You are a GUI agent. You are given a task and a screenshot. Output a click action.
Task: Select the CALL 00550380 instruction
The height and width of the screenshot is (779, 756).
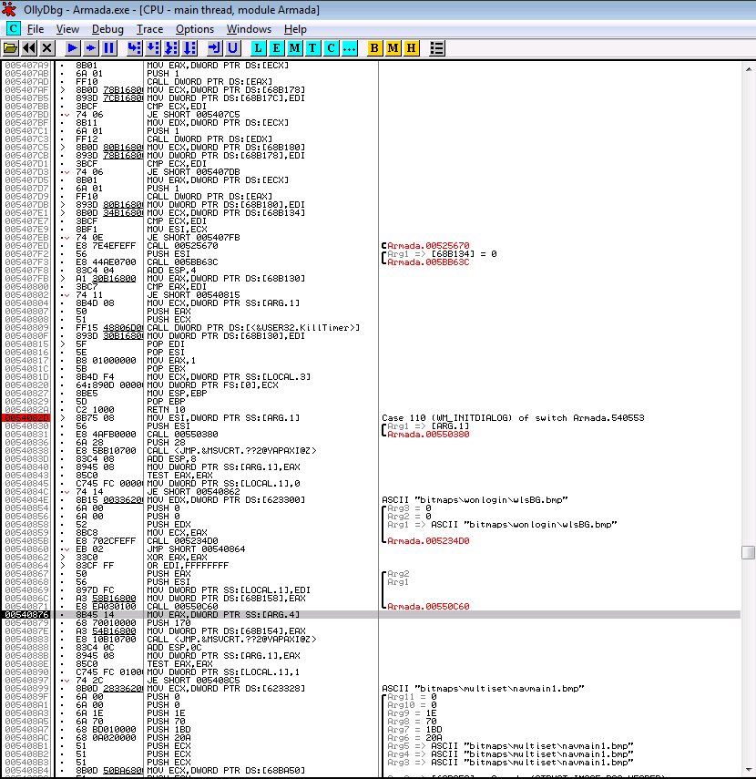[x=182, y=435]
